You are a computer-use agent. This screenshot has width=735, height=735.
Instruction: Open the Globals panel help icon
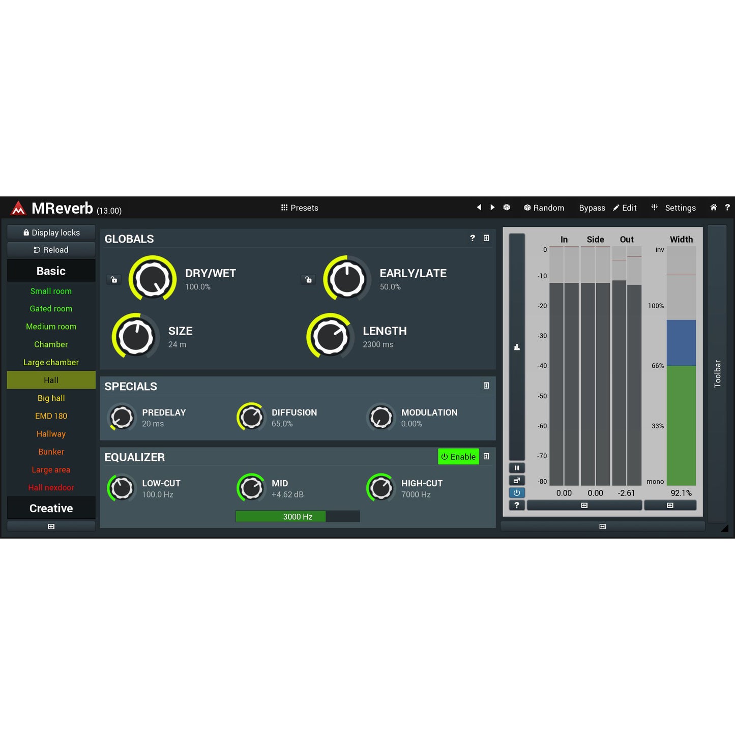472,238
